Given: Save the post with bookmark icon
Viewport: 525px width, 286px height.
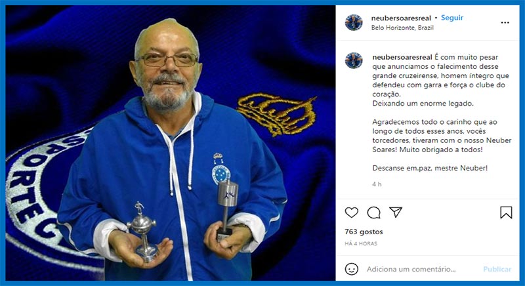Looking at the screenshot, I should pyautogui.click(x=506, y=213).
